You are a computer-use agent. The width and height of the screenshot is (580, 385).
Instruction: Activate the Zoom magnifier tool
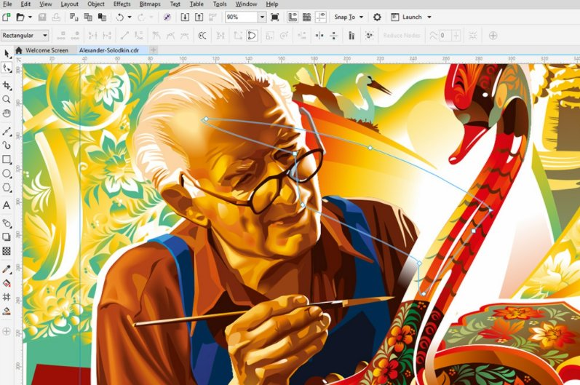(7, 99)
